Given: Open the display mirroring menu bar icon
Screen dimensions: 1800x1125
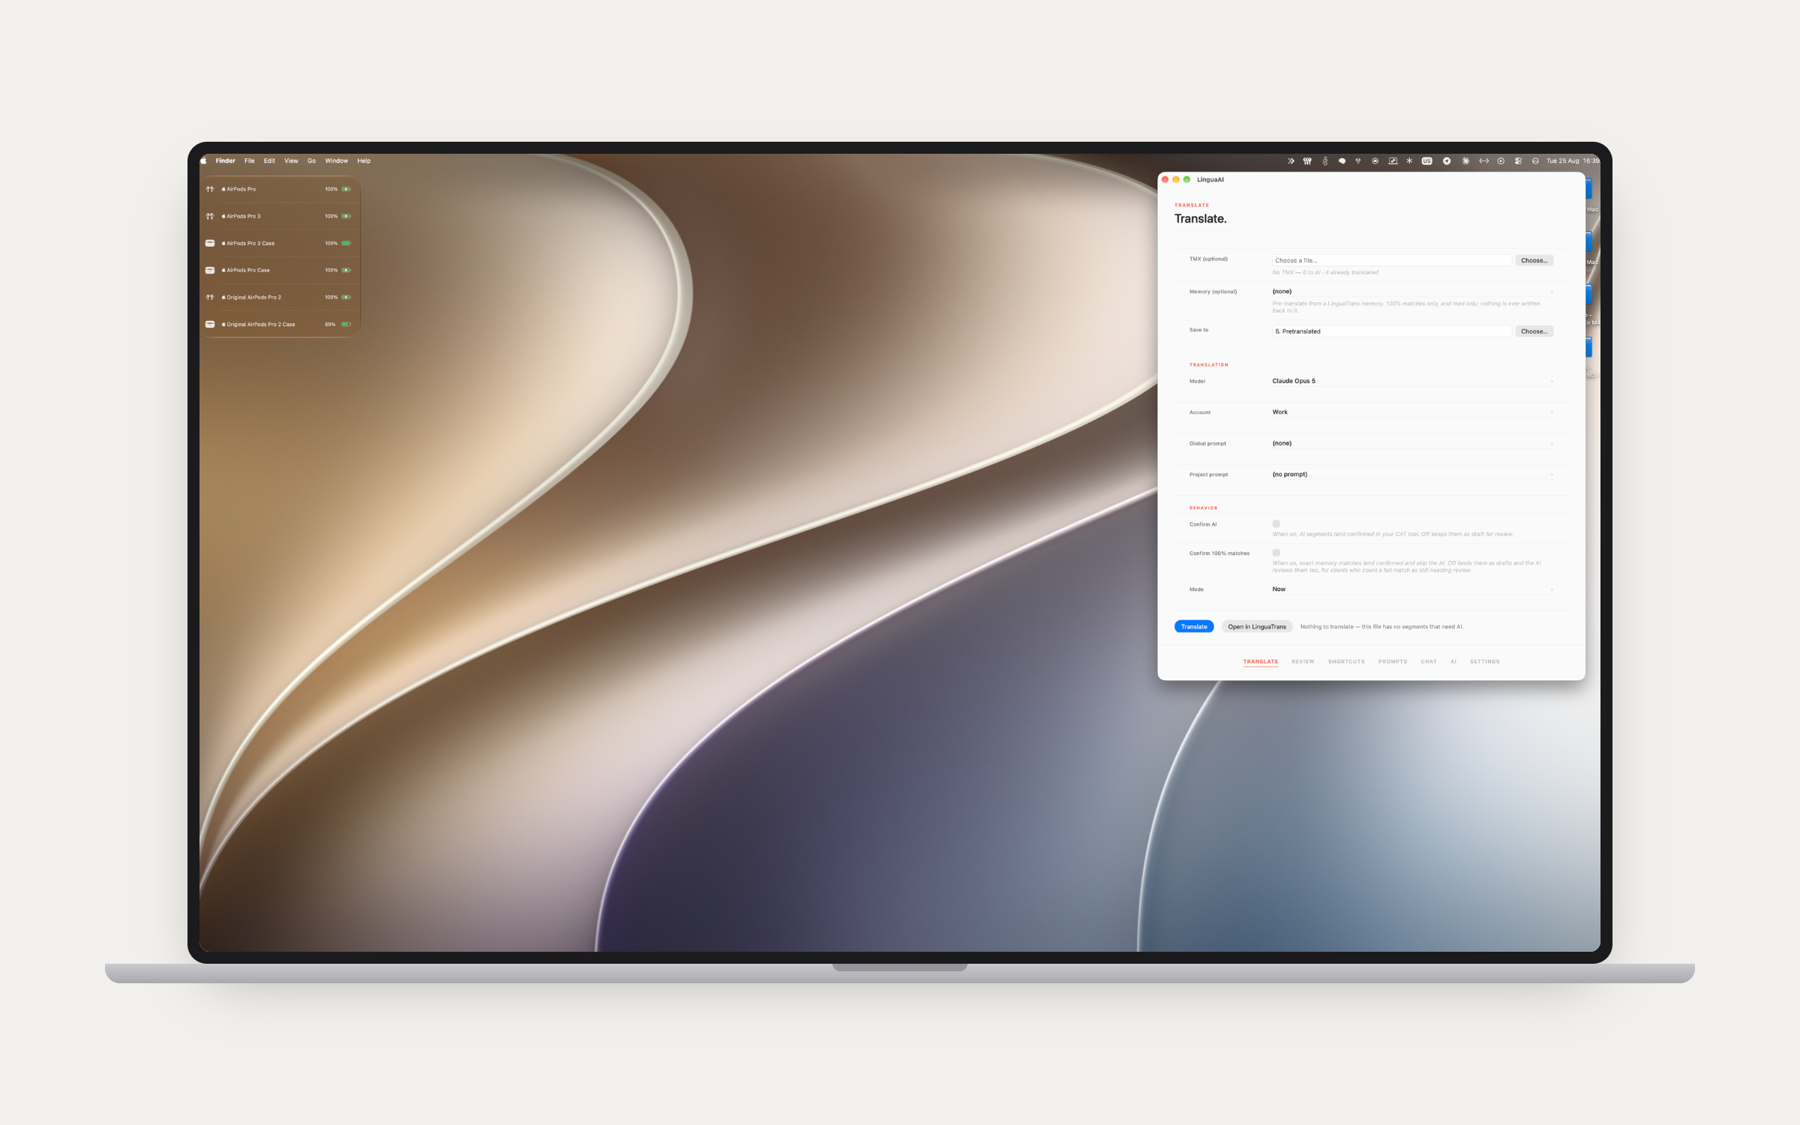Looking at the screenshot, I should (1393, 160).
